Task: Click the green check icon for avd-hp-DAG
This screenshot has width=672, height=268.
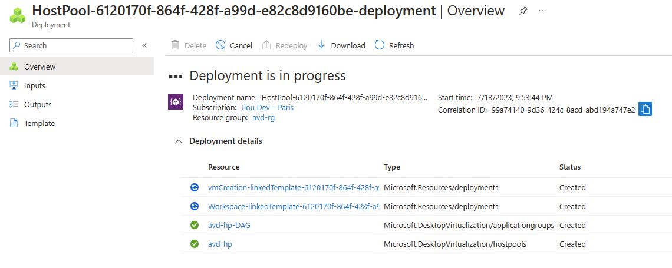Action: (195, 225)
